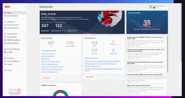Image resolution: width=185 pixels, height=98 pixels.
Task: Open the slink-flood.dellscargo.com detection link
Action: pyautogui.click(x=50, y=64)
